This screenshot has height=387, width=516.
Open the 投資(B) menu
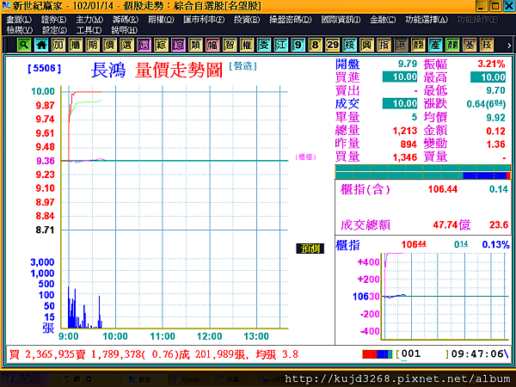[247, 20]
